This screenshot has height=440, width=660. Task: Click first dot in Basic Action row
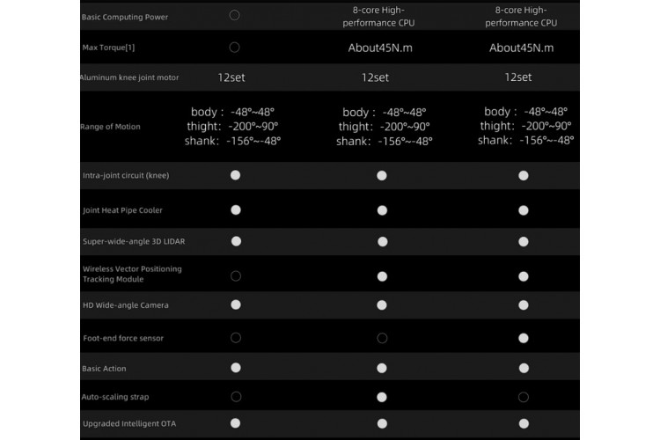235,367
